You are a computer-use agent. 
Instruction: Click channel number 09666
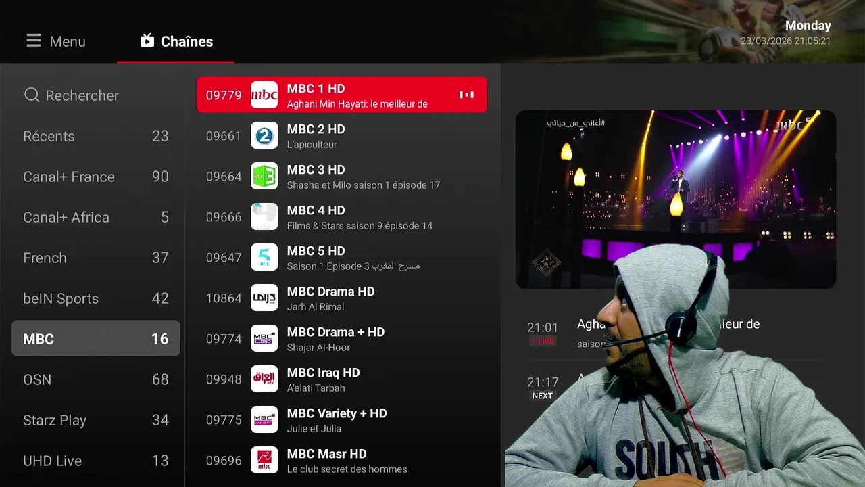click(x=224, y=217)
